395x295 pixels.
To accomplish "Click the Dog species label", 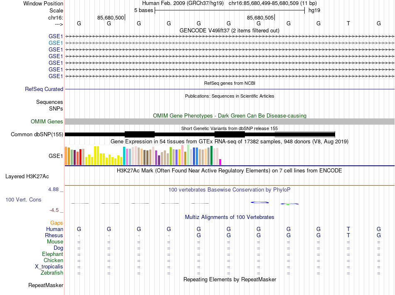I will pyautogui.click(x=59, y=248).
